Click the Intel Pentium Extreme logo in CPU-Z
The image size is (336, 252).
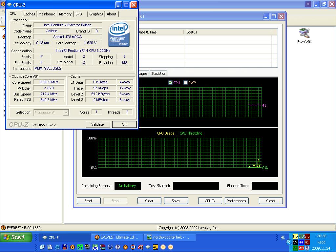[119, 34]
